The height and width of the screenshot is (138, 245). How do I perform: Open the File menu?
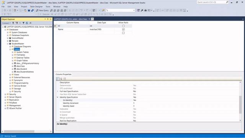click(3, 7)
